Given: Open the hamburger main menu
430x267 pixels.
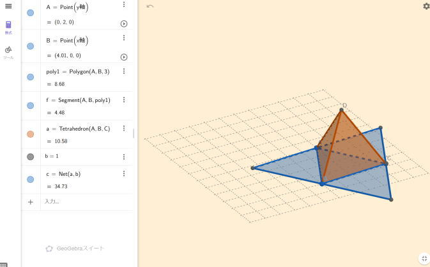Looking at the screenshot, I should click(x=8, y=6).
